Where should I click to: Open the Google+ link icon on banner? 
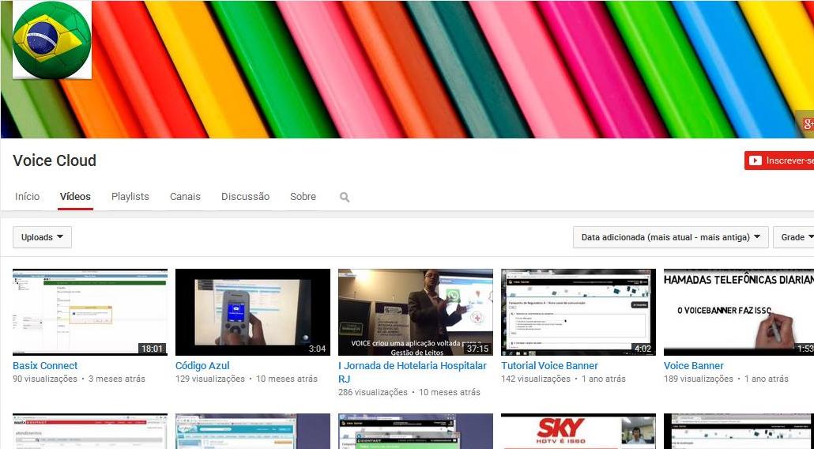(807, 123)
